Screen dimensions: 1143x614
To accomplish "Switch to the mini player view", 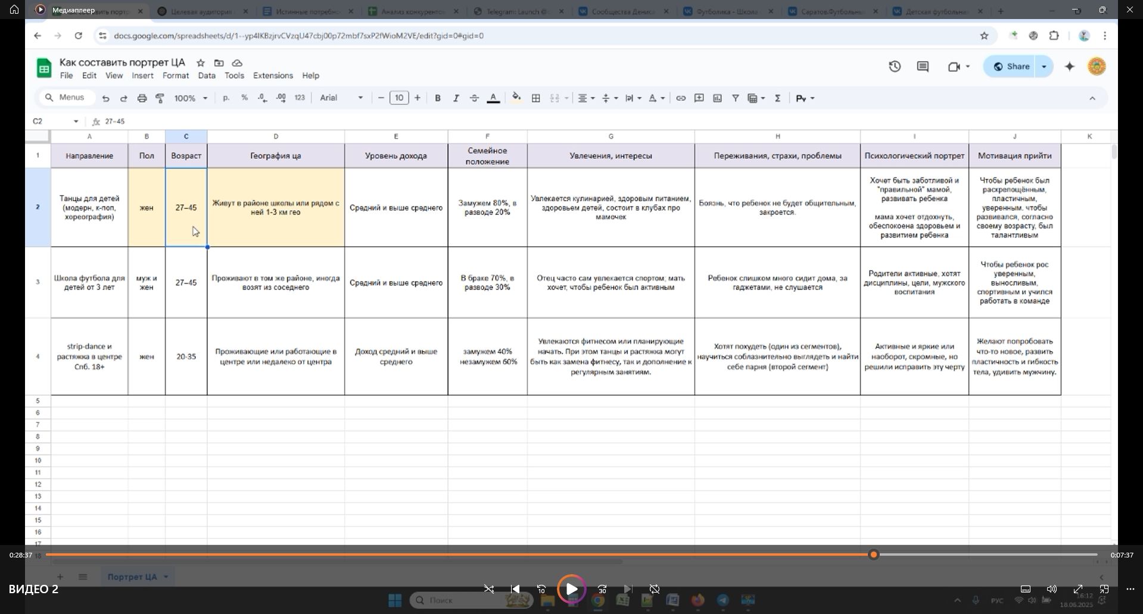I will click(1104, 589).
